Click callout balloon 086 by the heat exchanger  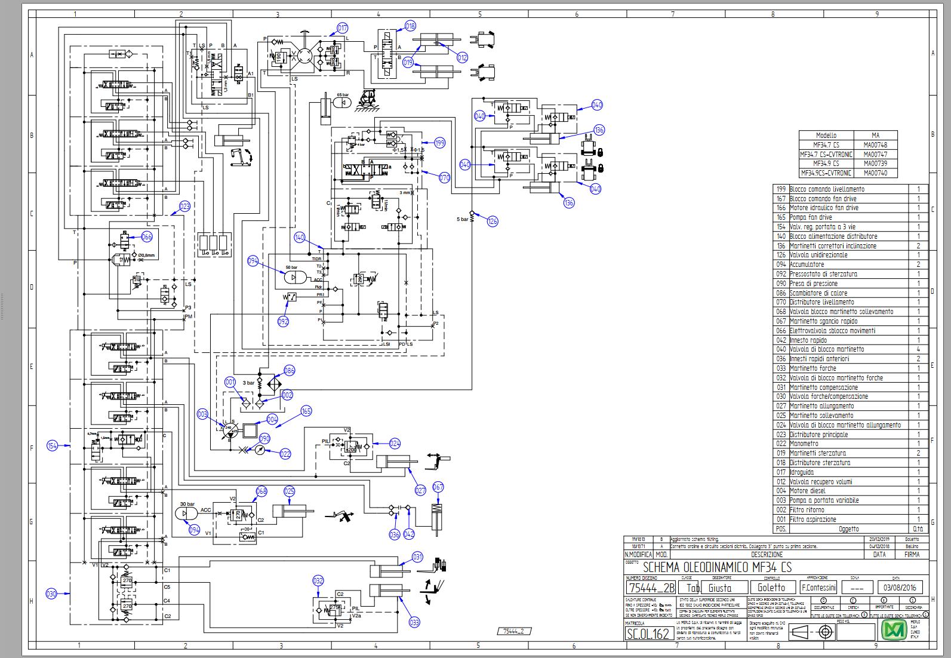coord(289,371)
